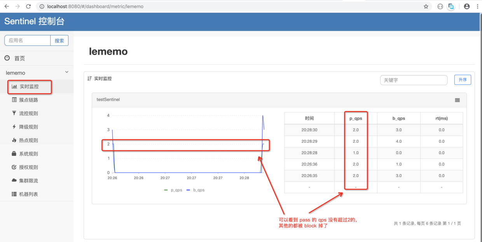The image size is (482, 242).
Task: Click the sort icon beside 实时监控 heading
Action: 90,78
